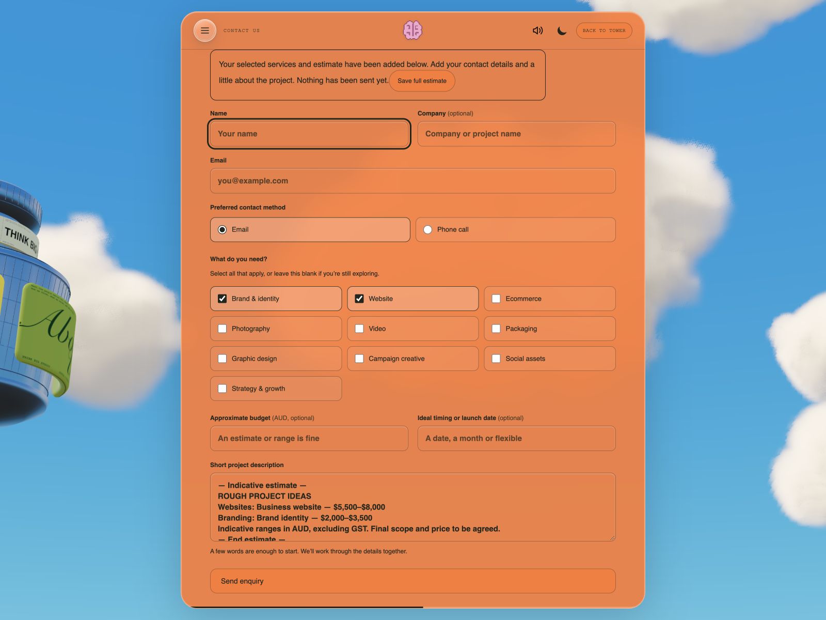Focus the Ideal timing or launch date field
The width and height of the screenshot is (826, 620).
tap(516, 438)
